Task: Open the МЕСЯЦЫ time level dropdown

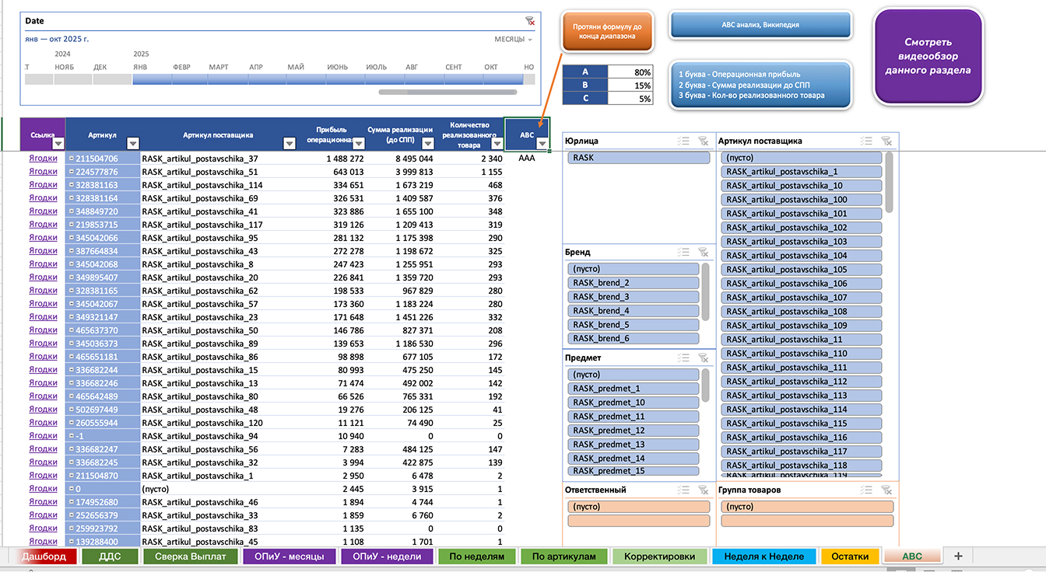Action: (x=514, y=39)
